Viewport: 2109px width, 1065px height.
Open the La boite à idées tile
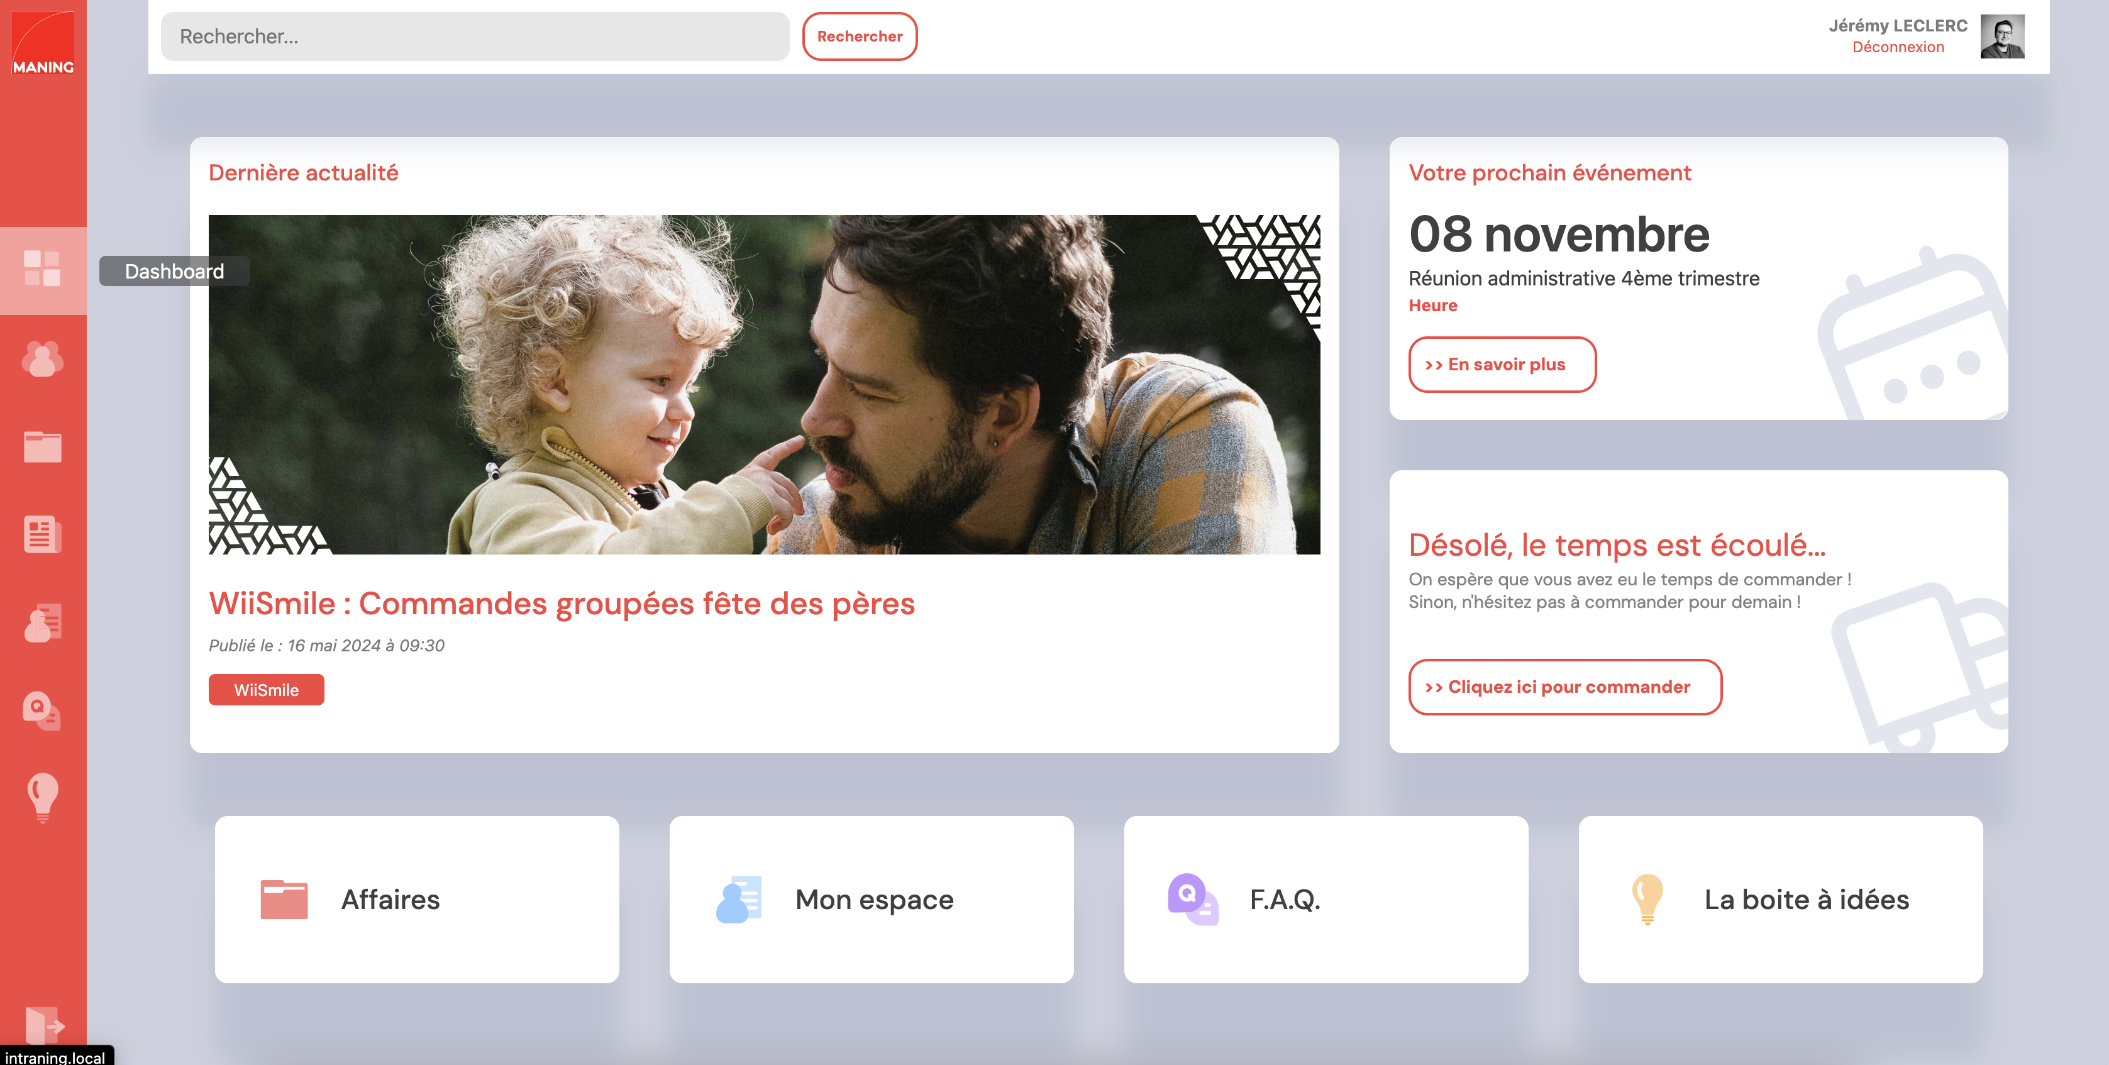point(1781,899)
